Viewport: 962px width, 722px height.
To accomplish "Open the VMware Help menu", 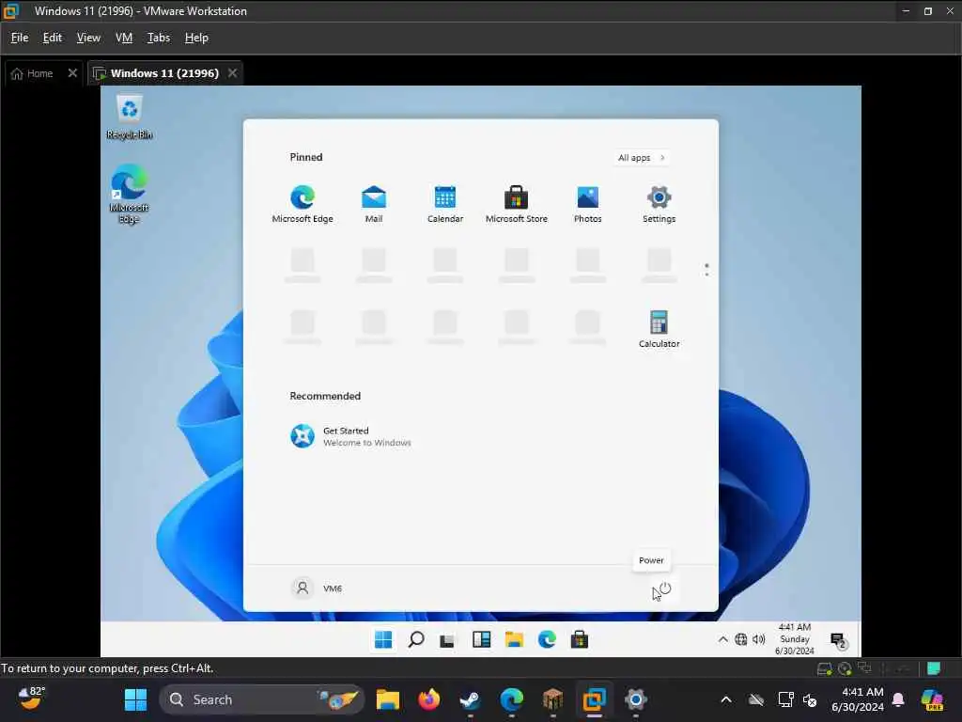I will click(196, 38).
